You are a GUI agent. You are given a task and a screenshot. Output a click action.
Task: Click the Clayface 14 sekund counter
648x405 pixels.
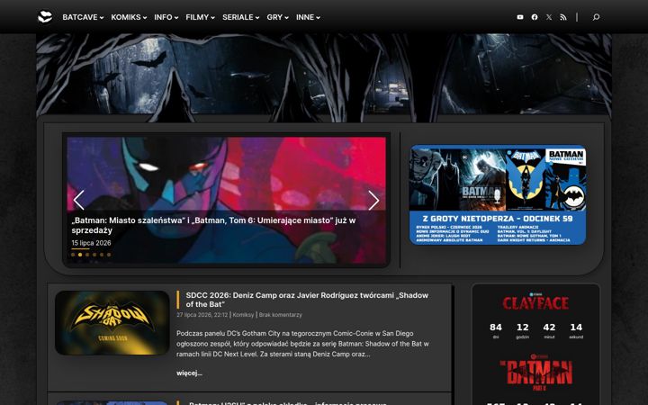[x=576, y=330]
